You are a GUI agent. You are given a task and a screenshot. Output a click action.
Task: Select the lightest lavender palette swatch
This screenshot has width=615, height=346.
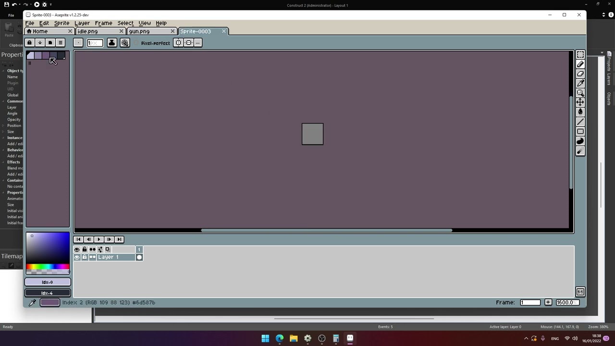(x=30, y=56)
